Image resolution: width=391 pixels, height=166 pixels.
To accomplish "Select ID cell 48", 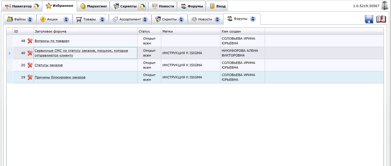I will 23,41.
